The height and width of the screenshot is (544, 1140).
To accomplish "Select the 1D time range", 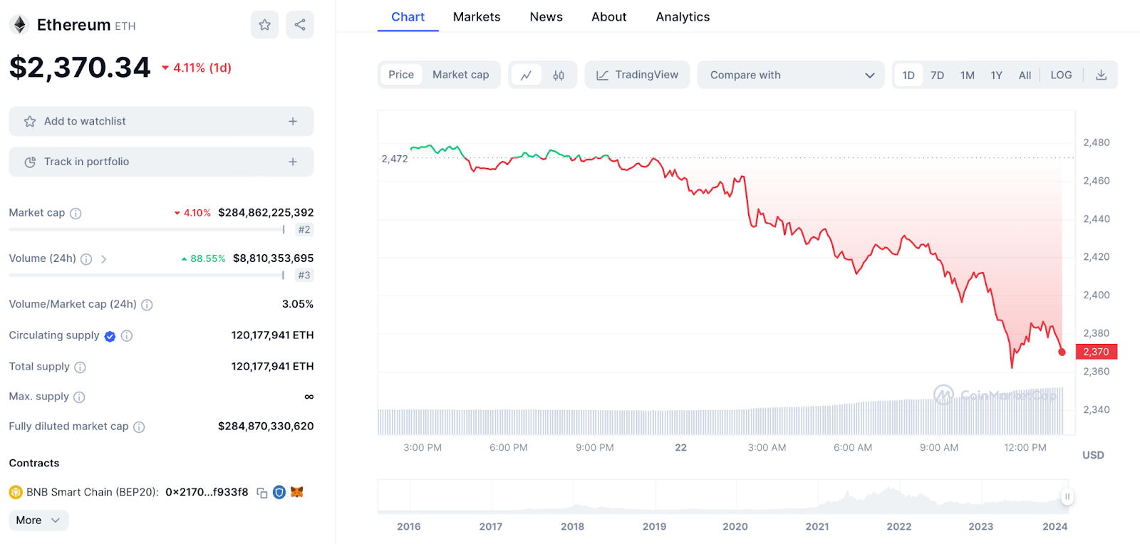I will 908,75.
